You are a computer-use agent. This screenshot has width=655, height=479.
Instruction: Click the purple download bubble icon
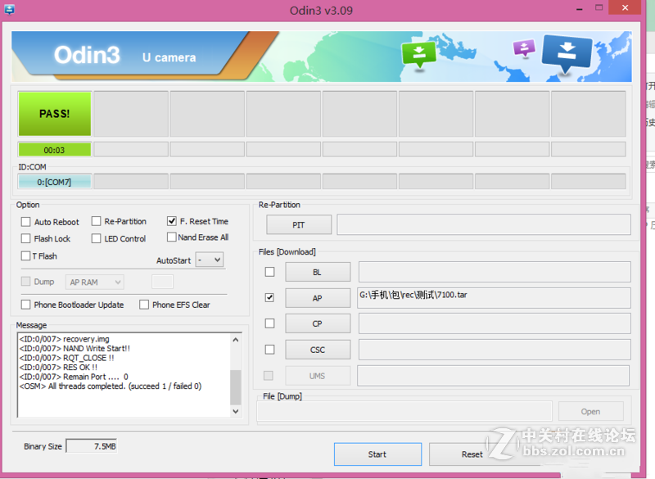click(524, 48)
